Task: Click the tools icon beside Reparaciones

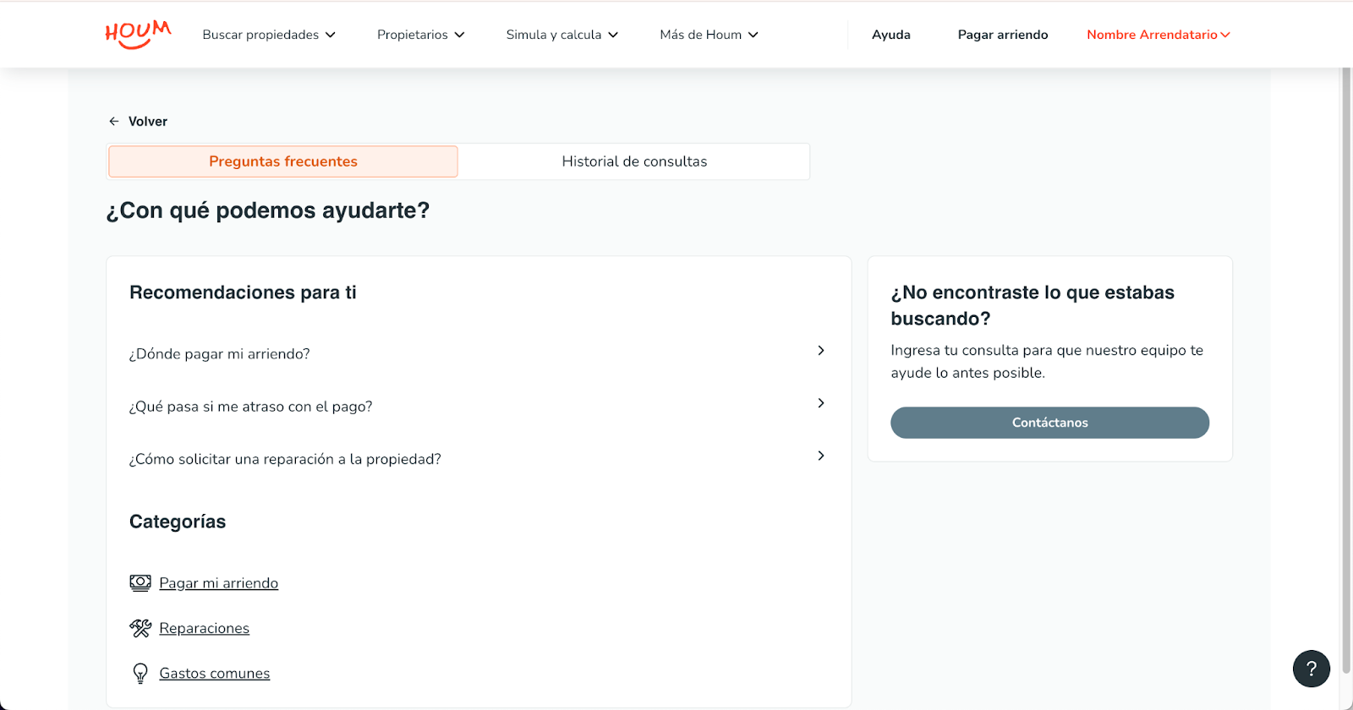Action: [140, 628]
